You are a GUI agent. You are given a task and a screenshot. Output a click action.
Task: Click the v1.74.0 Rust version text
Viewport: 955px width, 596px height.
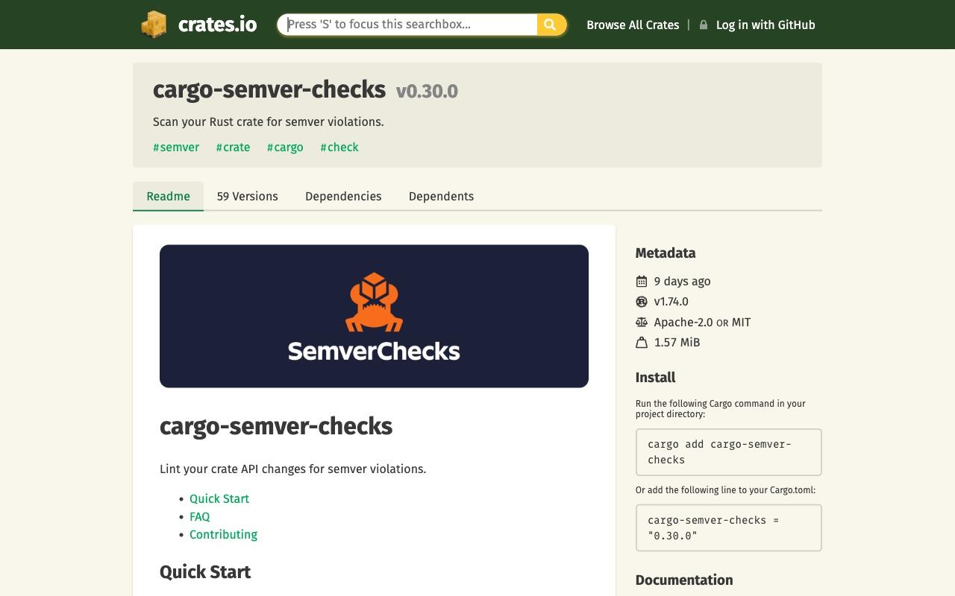(x=671, y=302)
